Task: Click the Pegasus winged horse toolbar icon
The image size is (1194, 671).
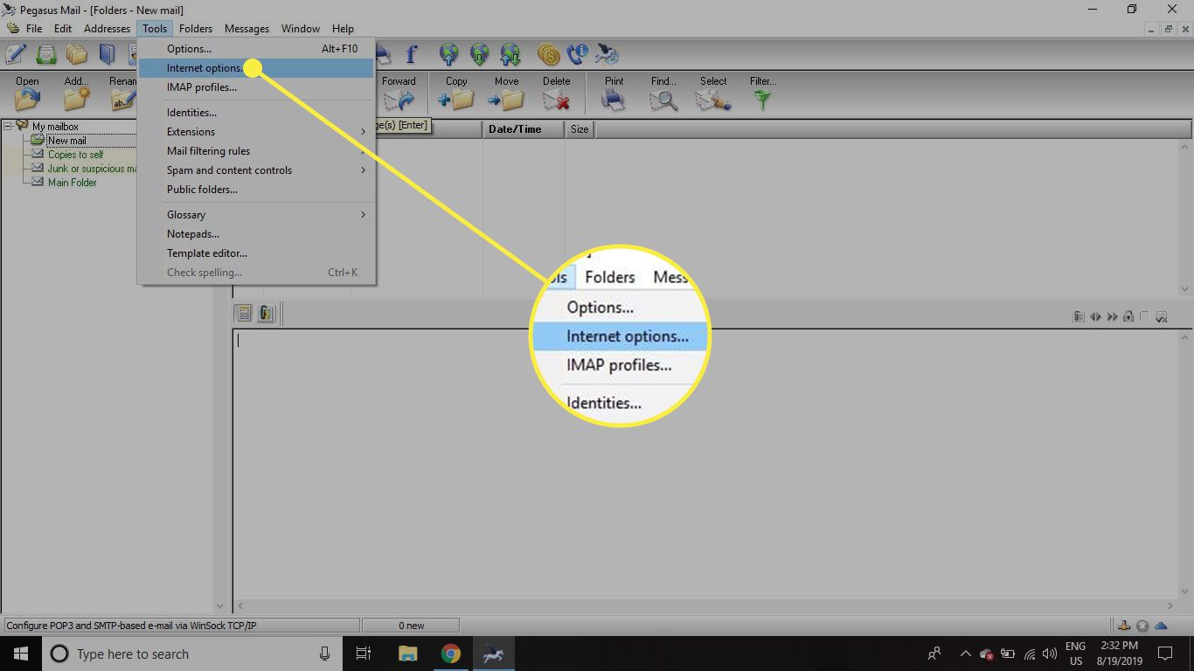Action: click(607, 54)
